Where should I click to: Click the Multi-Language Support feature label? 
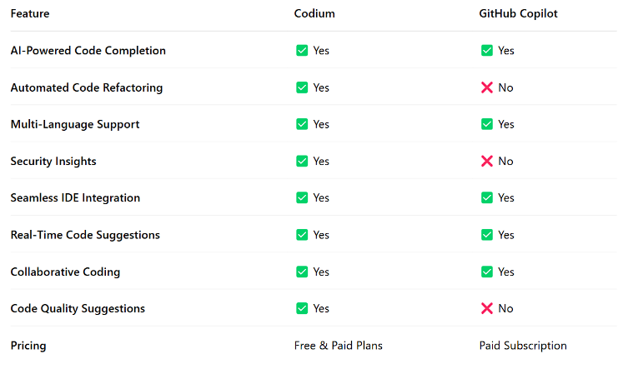tap(75, 124)
